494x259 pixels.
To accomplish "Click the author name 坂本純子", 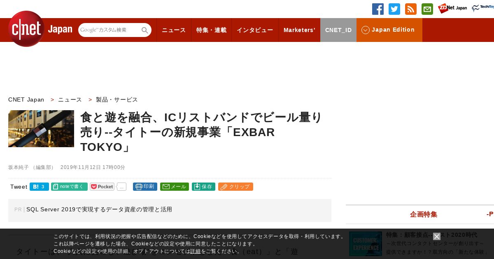I will 19,167.
